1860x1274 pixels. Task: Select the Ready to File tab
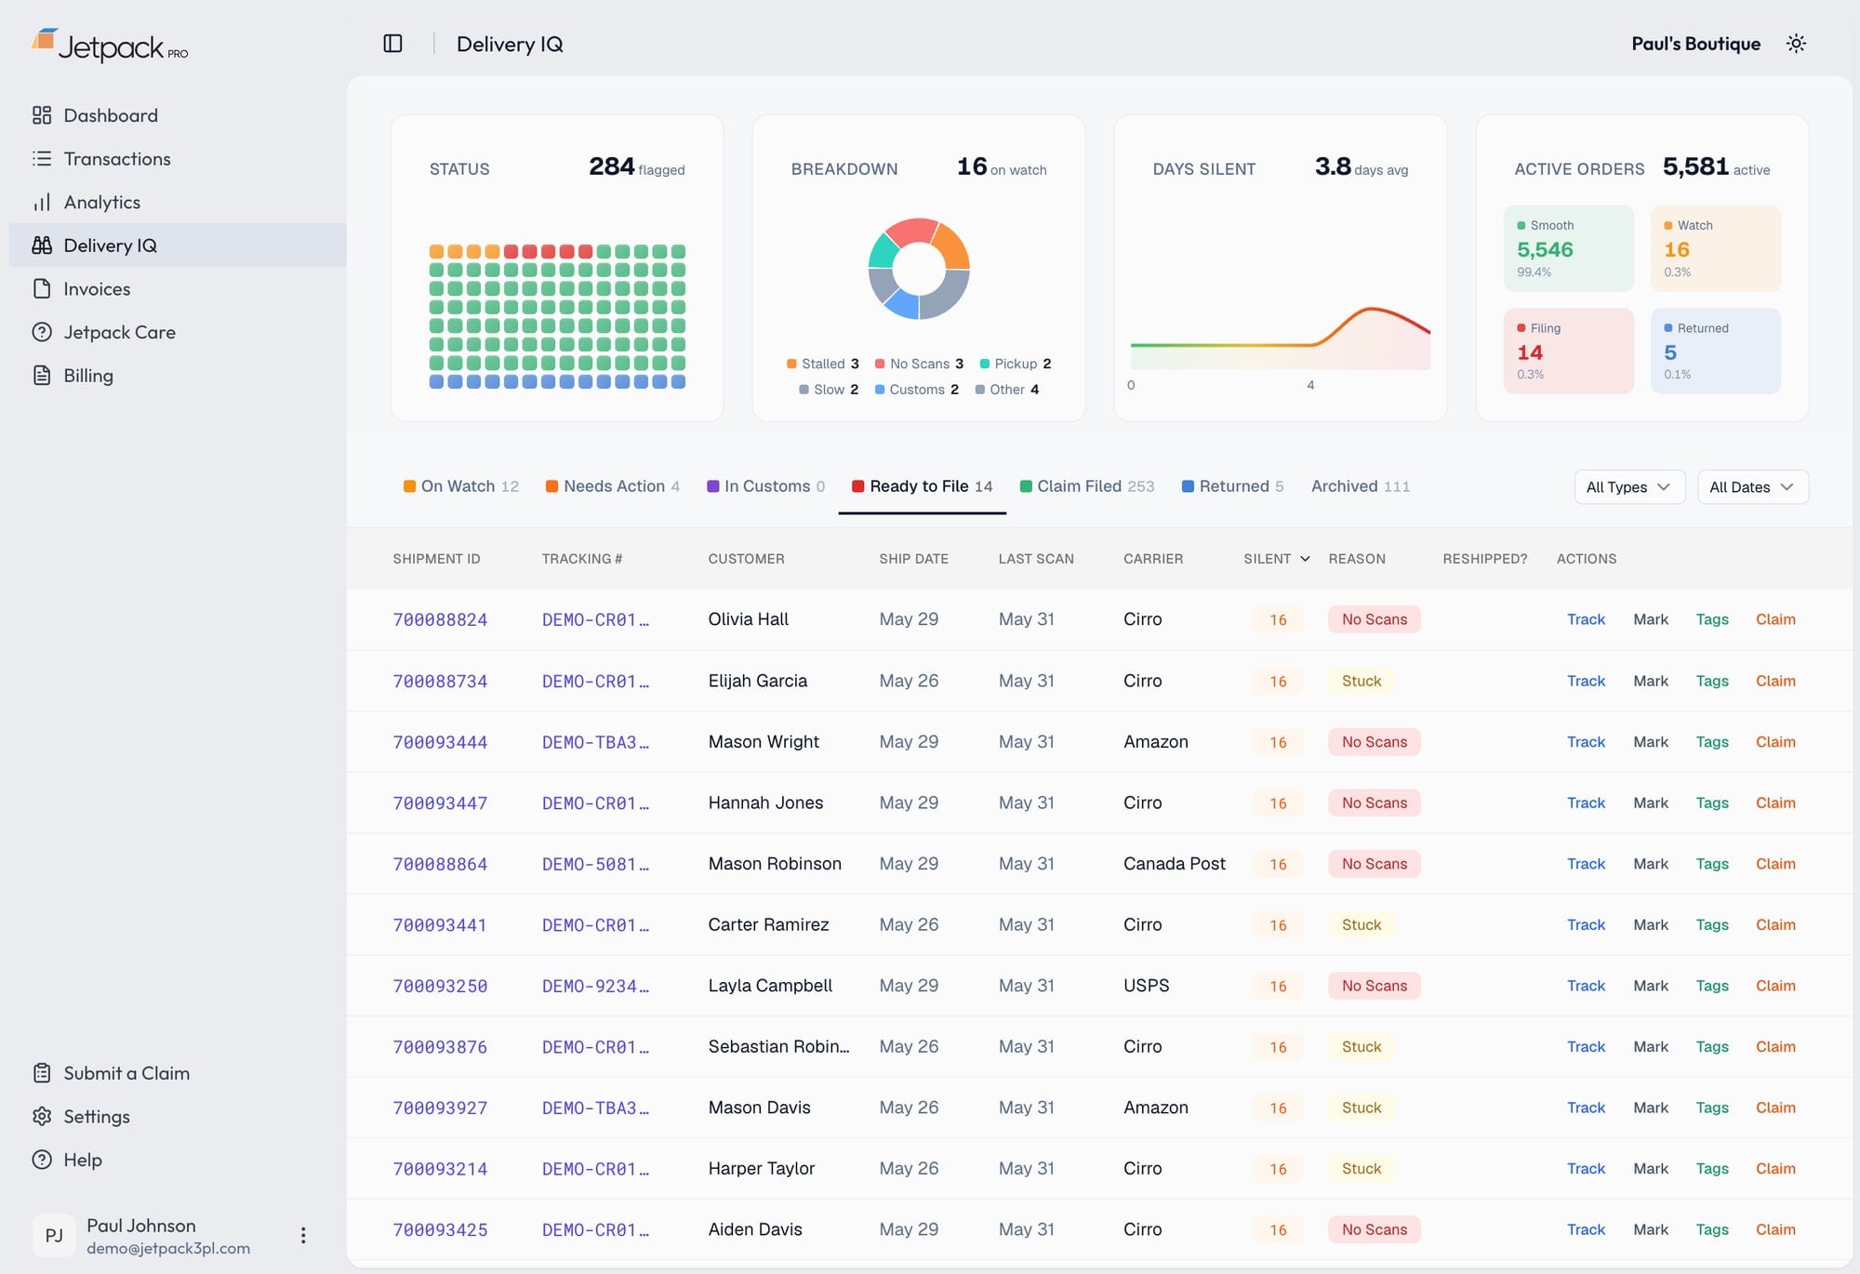pos(923,486)
